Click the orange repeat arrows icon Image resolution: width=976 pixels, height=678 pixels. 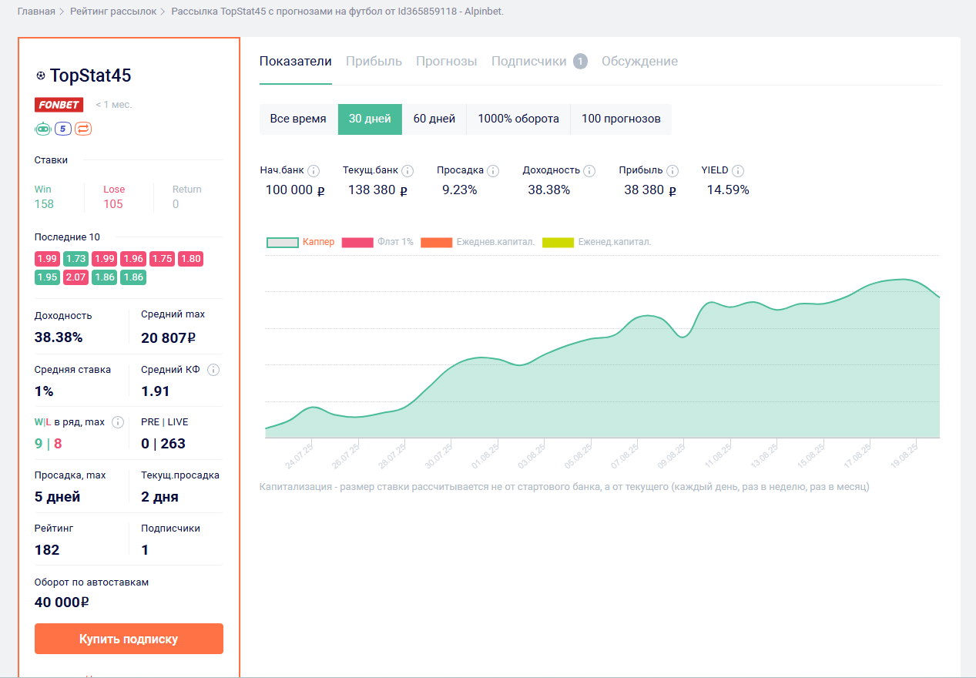[83, 129]
